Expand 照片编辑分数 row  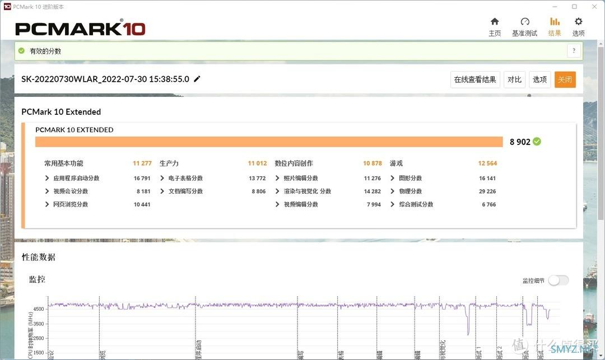click(277, 178)
